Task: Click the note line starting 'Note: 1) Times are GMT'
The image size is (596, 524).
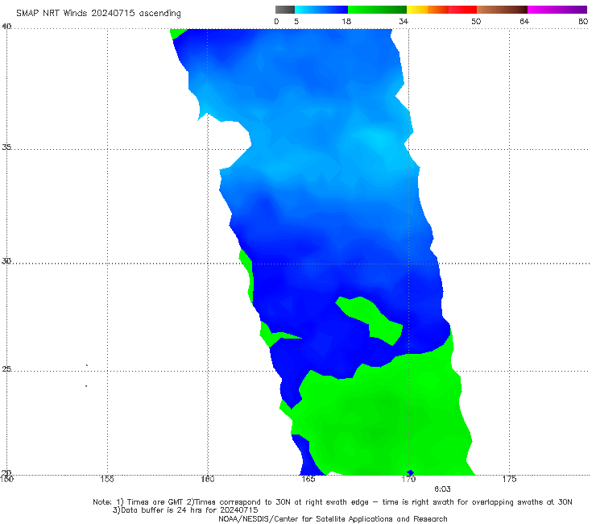Action: pos(332,502)
